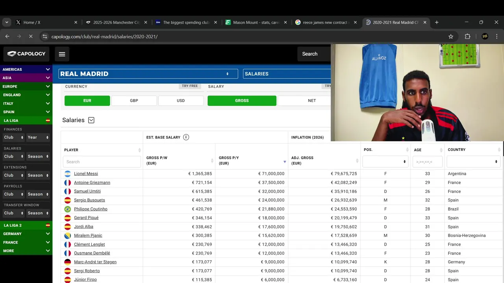The height and width of the screenshot is (283, 504).
Task: Expand the Germany menu
Action: 26,234
